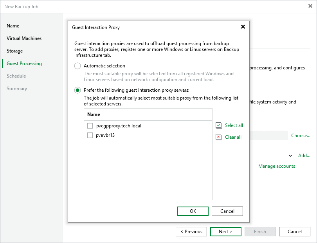Choose Prefer the following guest interaction proxy servers
Screen dimensions: 317x243
tap(77, 90)
